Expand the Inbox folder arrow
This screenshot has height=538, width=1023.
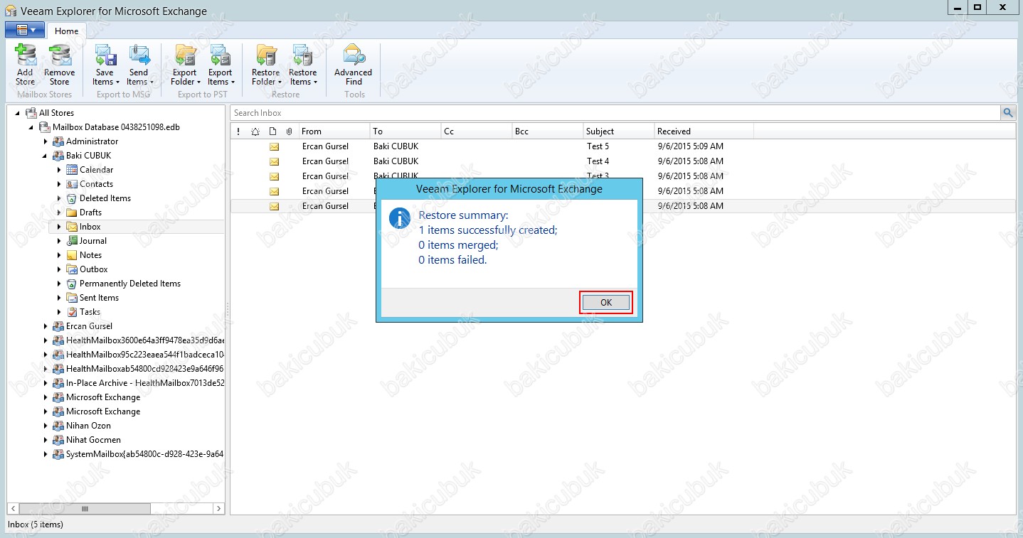[60, 227]
